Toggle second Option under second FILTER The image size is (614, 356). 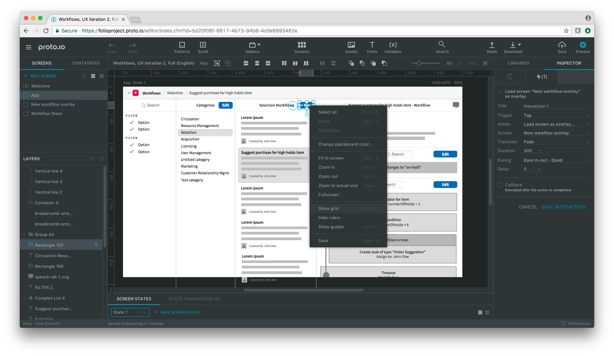(131, 152)
